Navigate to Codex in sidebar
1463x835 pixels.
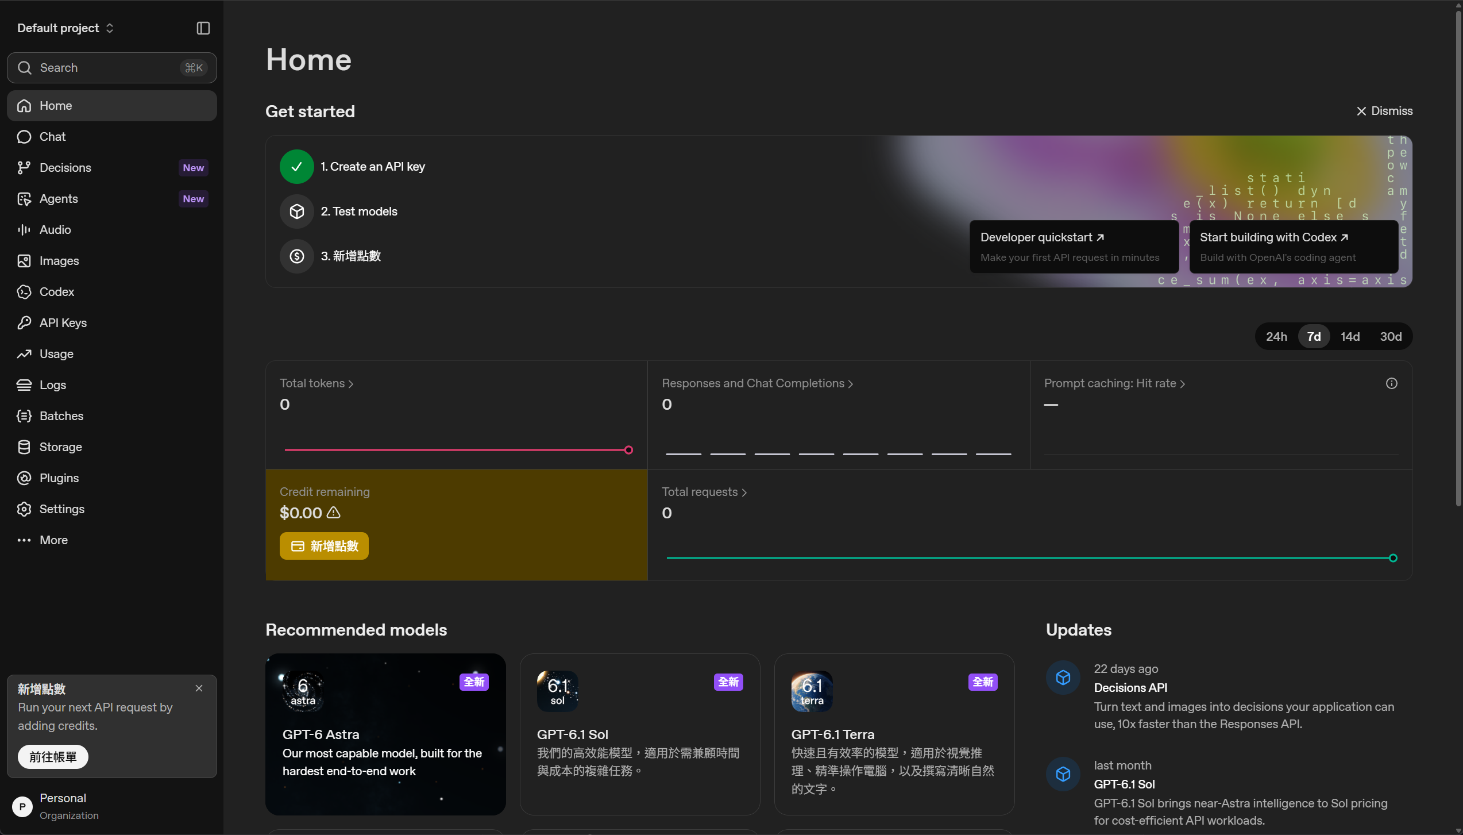pos(111,292)
